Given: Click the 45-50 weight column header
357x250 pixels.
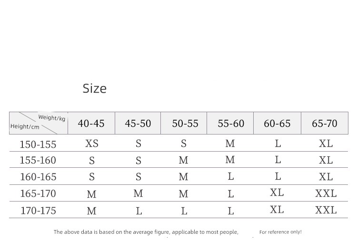Looking at the screenshot, I should pos(138,124).
